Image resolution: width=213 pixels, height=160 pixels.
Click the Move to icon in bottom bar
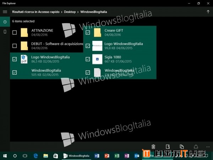[168, 146]
